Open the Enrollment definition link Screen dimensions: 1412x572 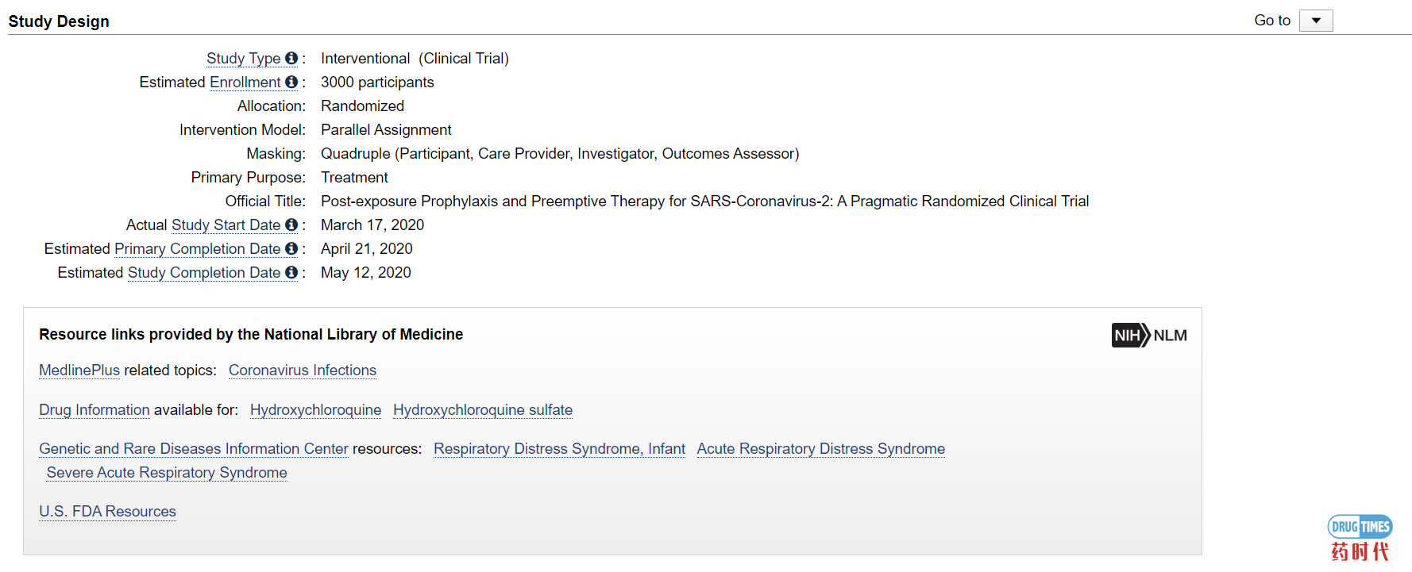tap(245, 83)
